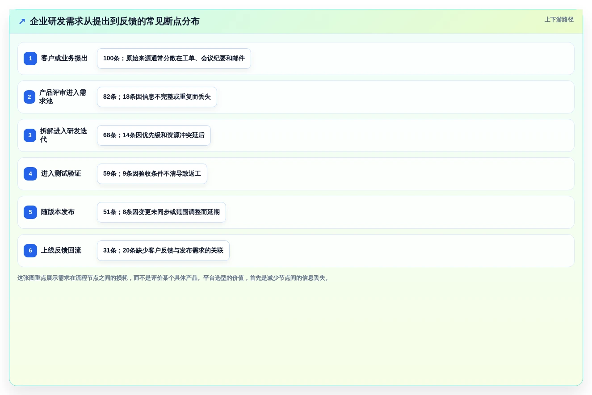Open the chip 68条；14条因优先级和资源冲突延后
This screenshot has height=395, width=592.
tap(154, 135)
